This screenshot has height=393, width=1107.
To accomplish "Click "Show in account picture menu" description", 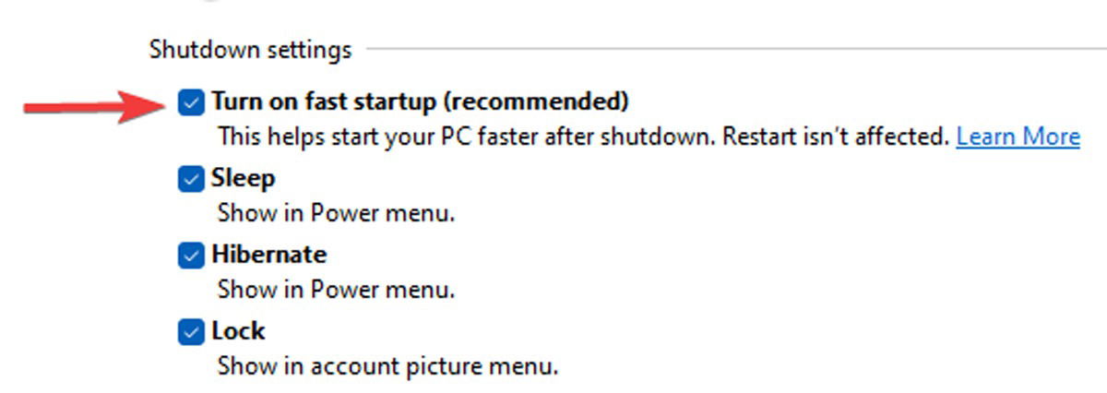I will coord(388,366).
